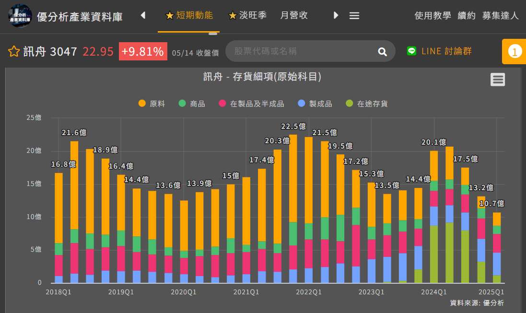This screenshot has height=313, width=526.
Task: Open the chart export menu icon
Action: coord(498,80)
